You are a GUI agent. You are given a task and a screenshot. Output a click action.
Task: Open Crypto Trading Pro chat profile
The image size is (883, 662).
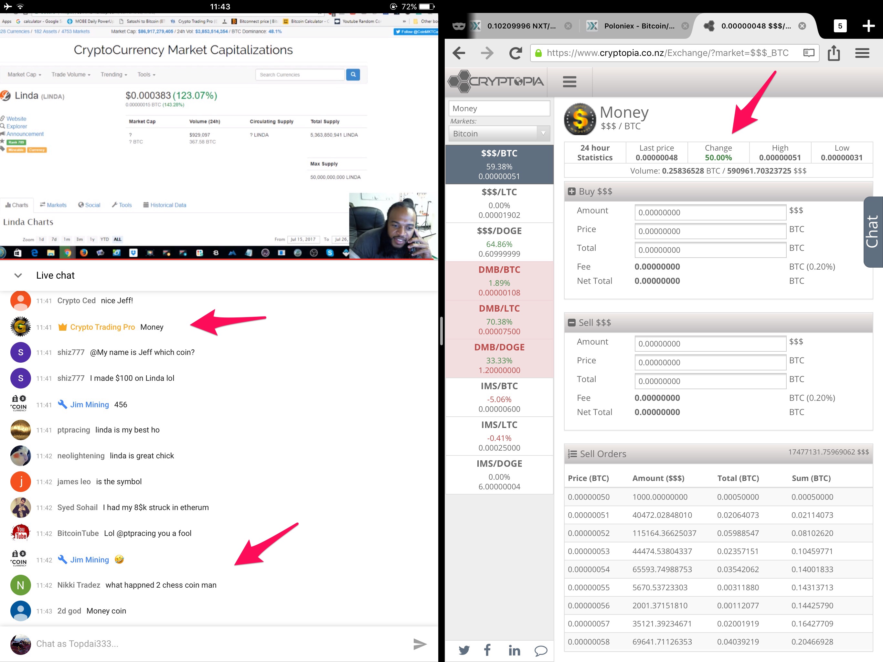point(20,326)
